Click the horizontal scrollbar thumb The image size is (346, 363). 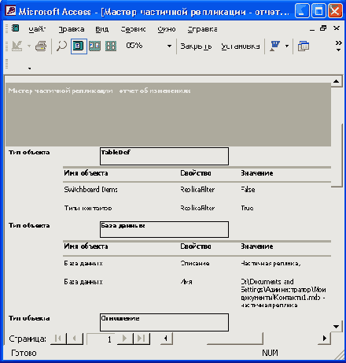click(234, 339)
